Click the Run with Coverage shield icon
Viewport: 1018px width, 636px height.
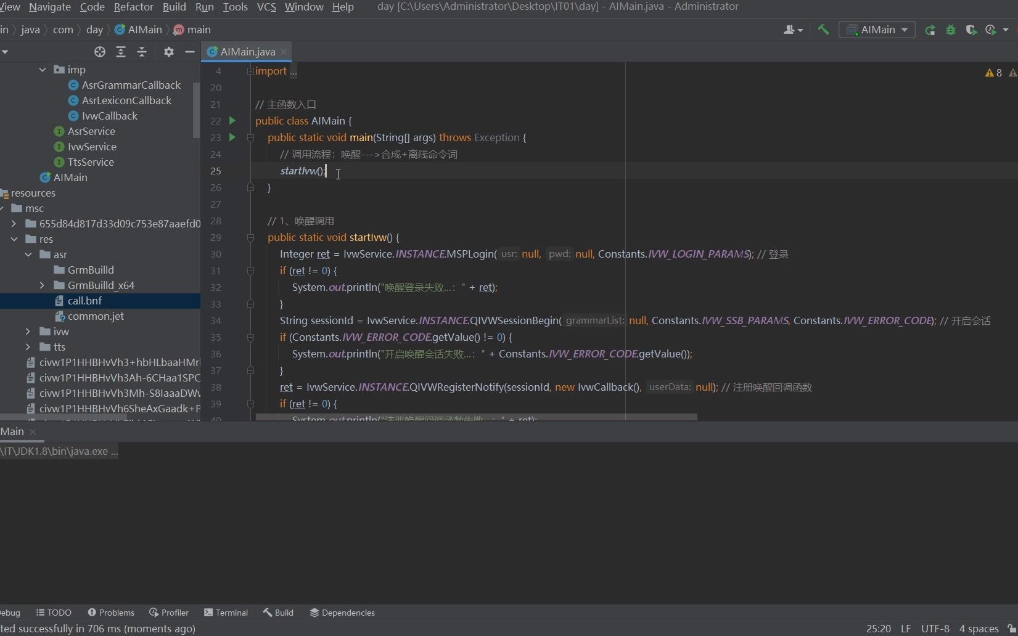971,30
